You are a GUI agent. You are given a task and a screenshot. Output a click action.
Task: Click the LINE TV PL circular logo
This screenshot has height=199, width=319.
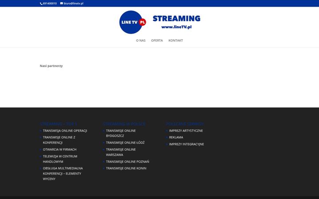132,22
